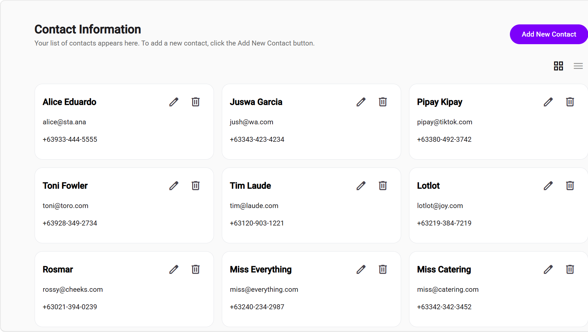Click the tim@laude.com email
This screenshot has height=332, width=588.
click(x=254, y=206)
